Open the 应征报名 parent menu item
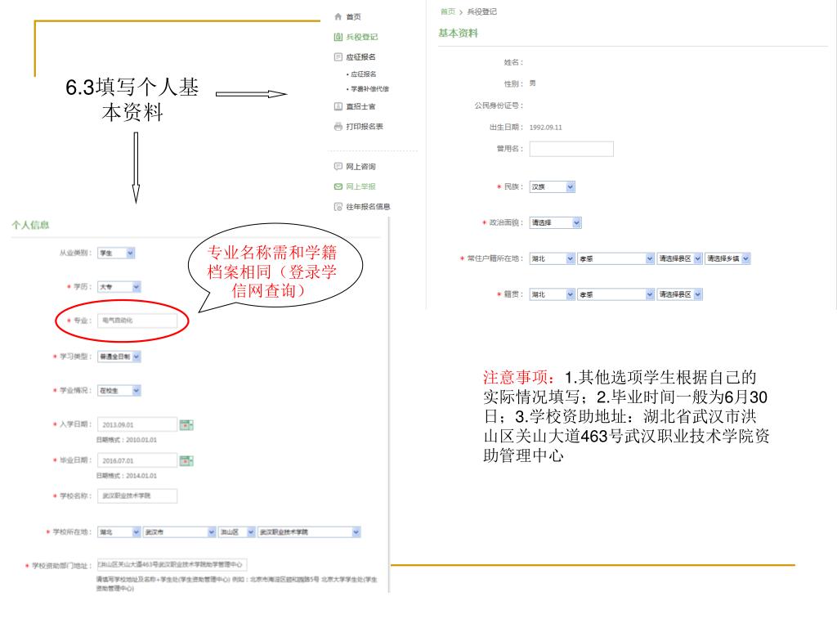This screenshot has width=837, height=628. 360,56
